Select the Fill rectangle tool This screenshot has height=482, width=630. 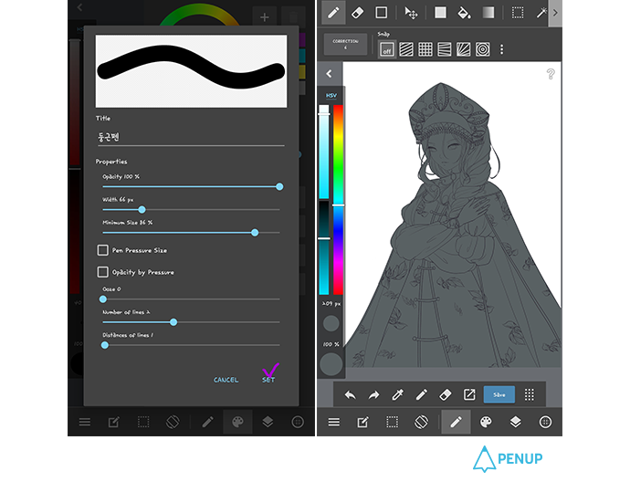440,13
